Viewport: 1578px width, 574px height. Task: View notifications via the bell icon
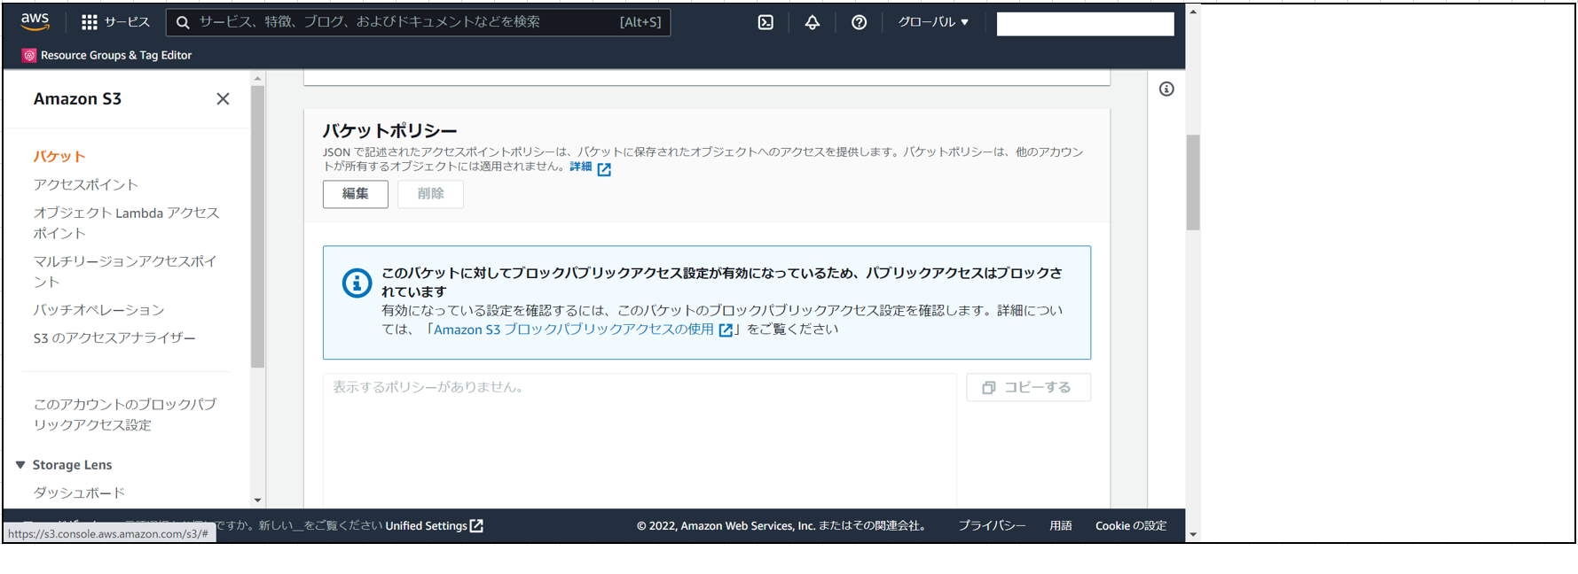pos(813,22)
